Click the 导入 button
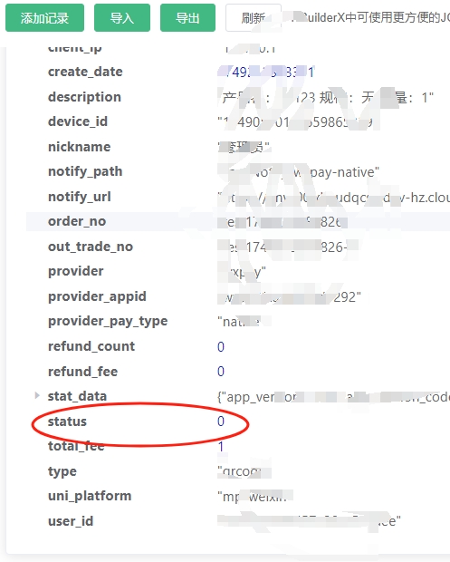450x562 pixels. point(122,18)
